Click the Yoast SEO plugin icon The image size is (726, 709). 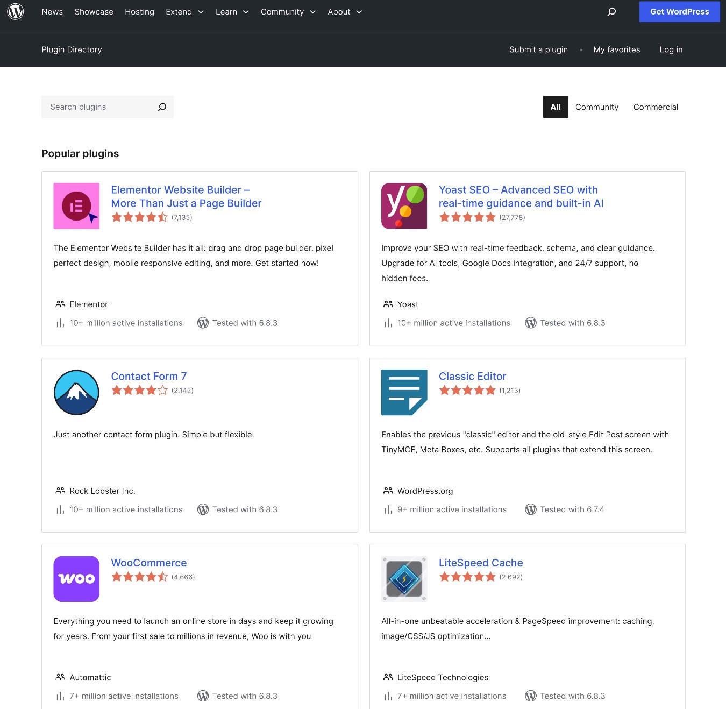click(x=403, y=205)
